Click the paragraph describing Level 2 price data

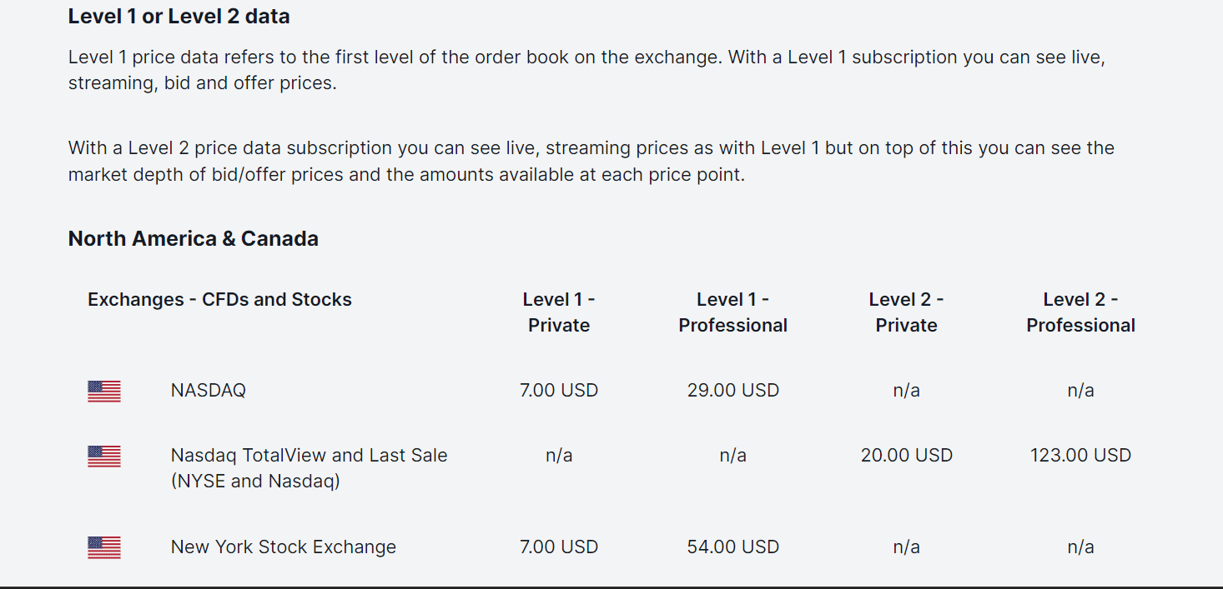click(591, 162)
